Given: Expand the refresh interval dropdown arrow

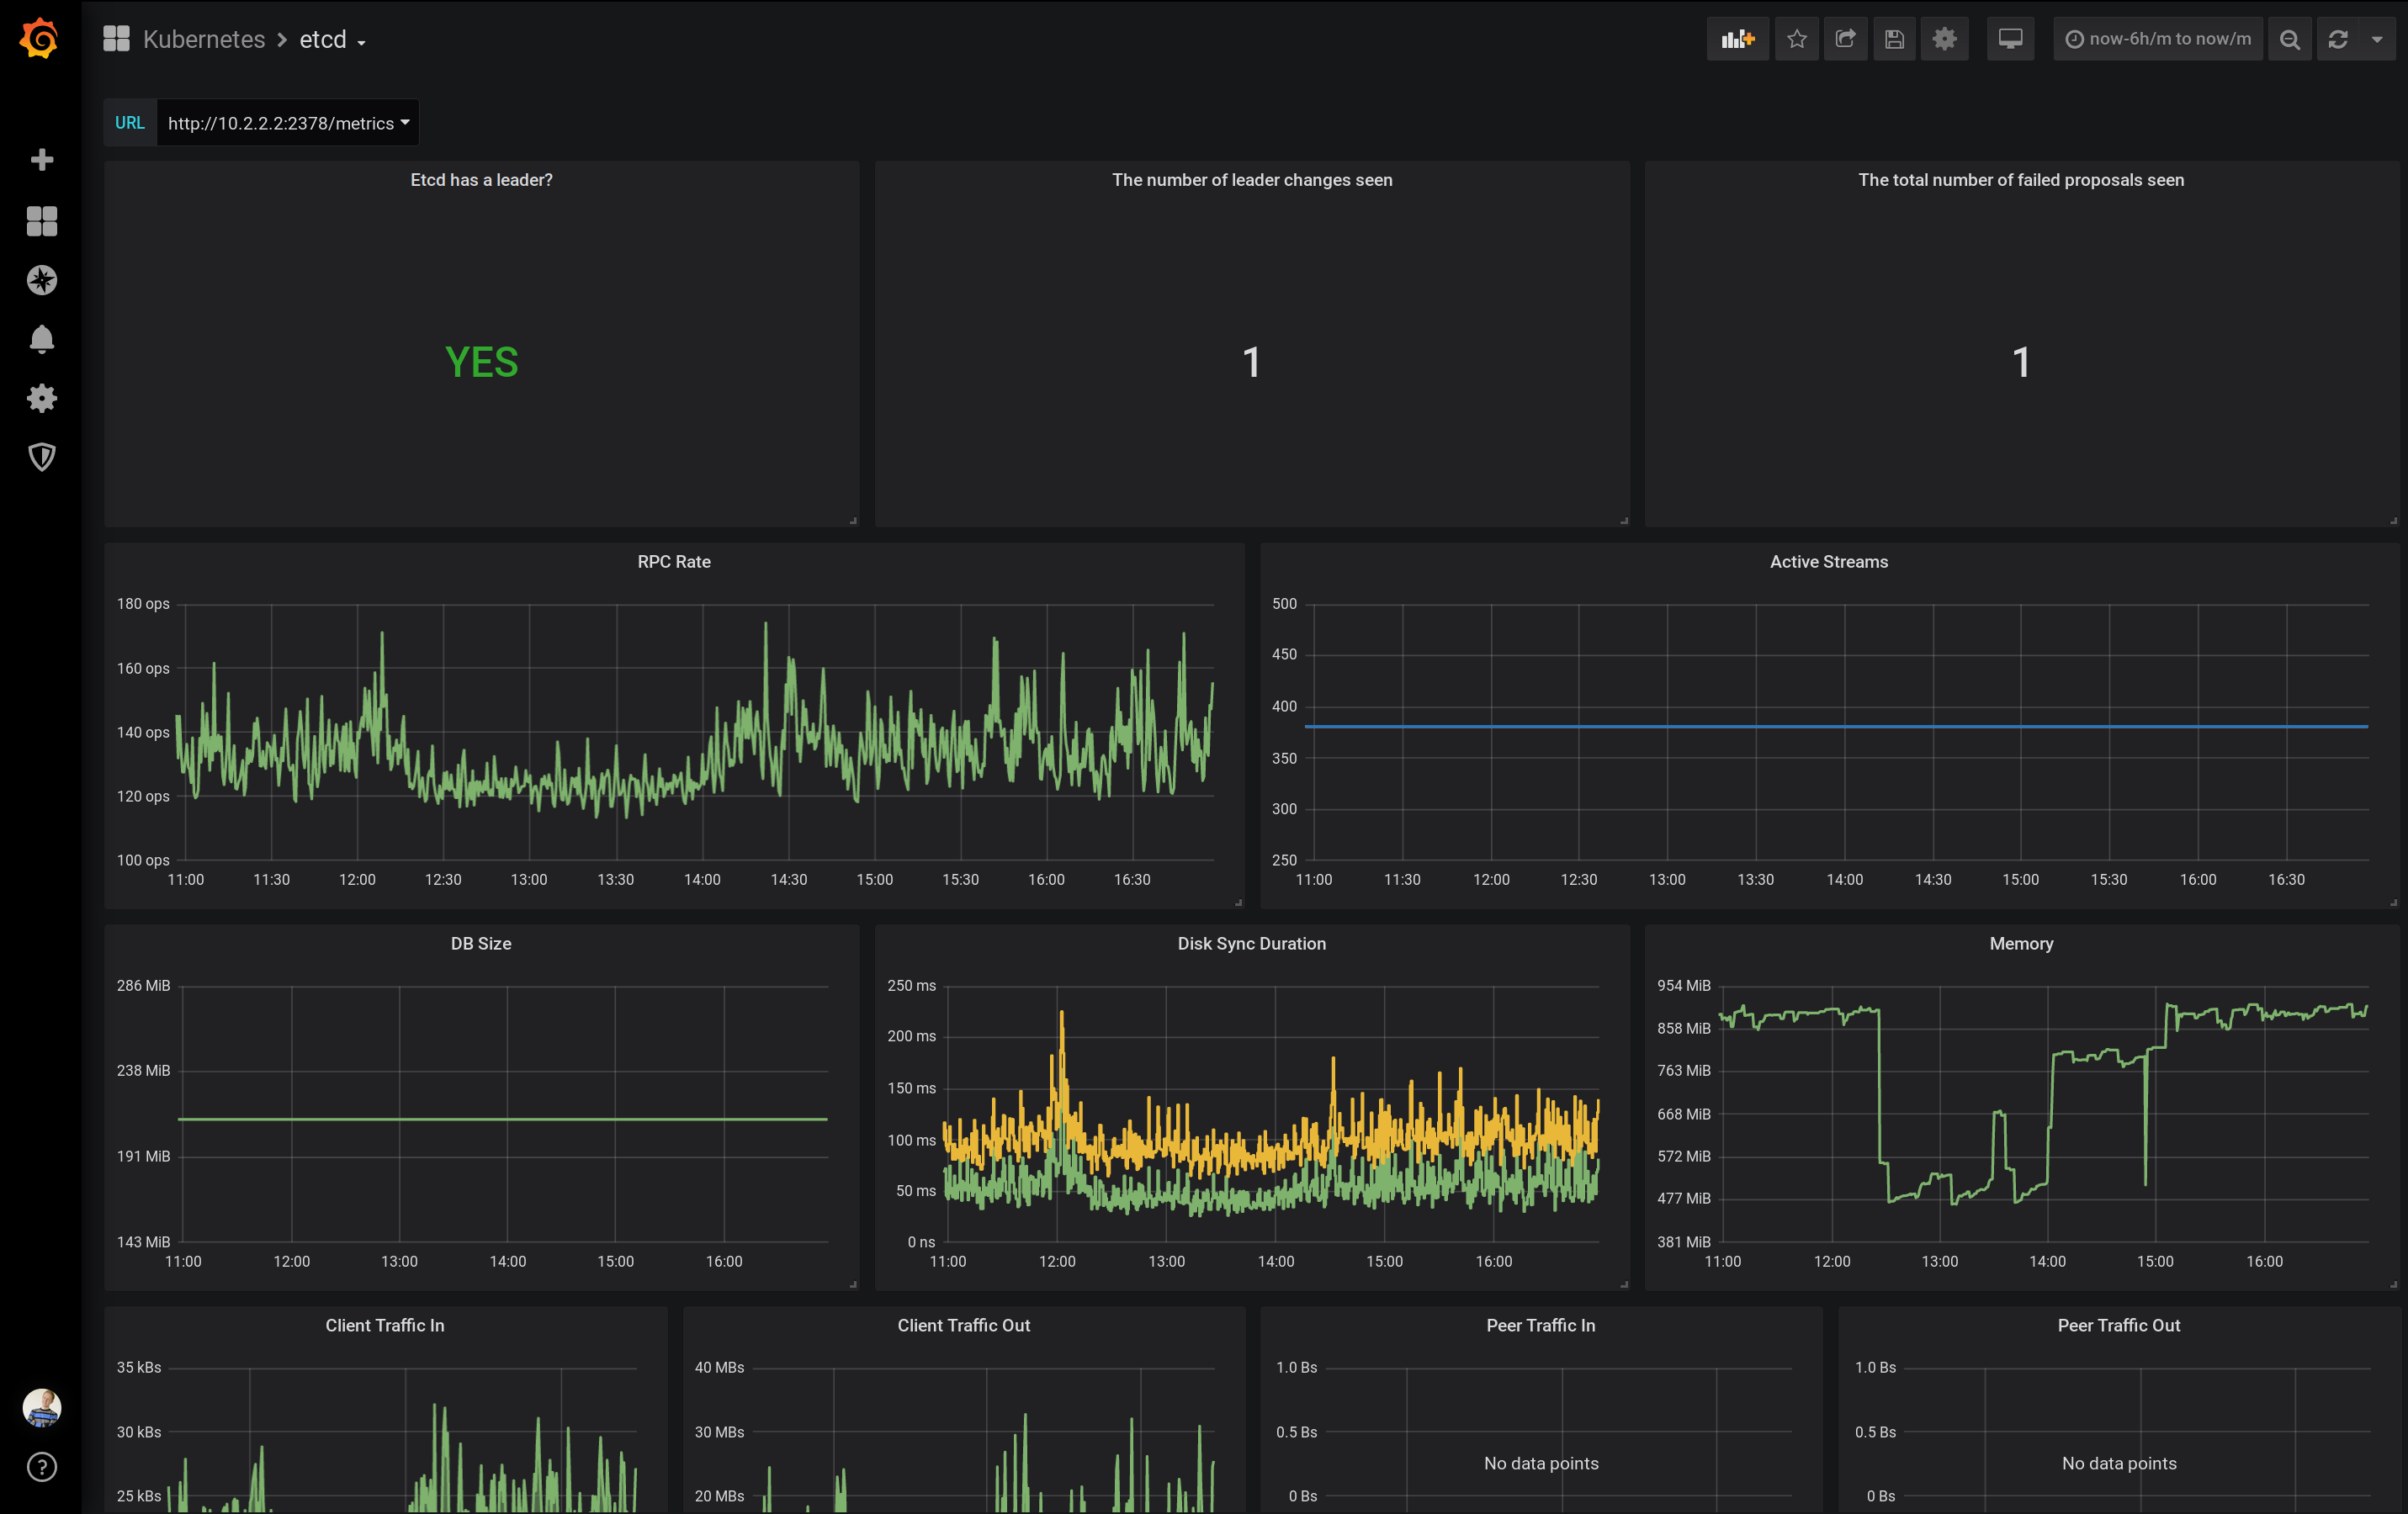Looking at the screenshot, I should pos(2377,39).
